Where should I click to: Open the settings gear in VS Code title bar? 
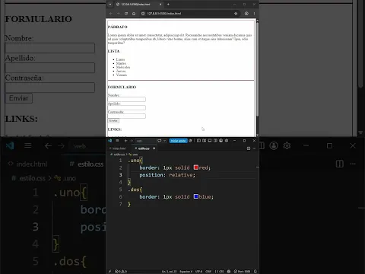pyautogui.click(x=227, y=141)
